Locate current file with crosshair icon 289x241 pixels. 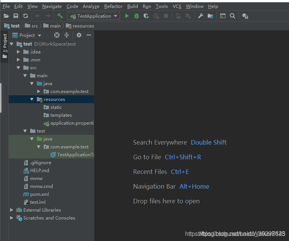point(57,35)
